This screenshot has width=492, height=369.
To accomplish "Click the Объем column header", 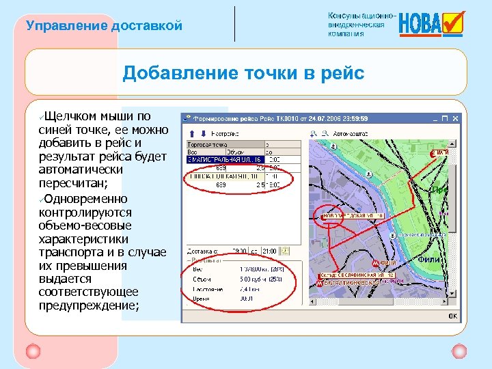I will 245,152.
